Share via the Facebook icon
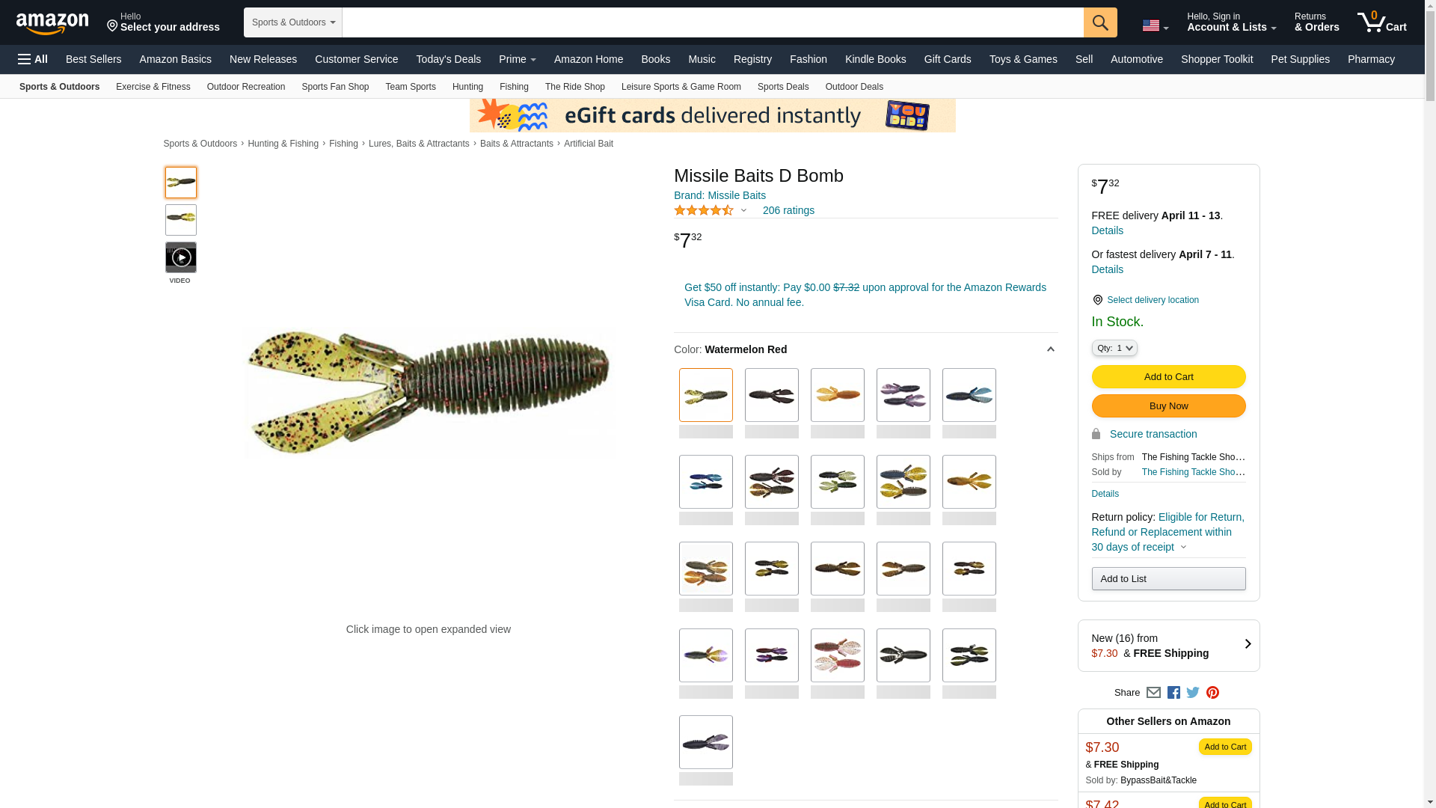This screenshot has height=808, width=1436. tap(1173, 693)
